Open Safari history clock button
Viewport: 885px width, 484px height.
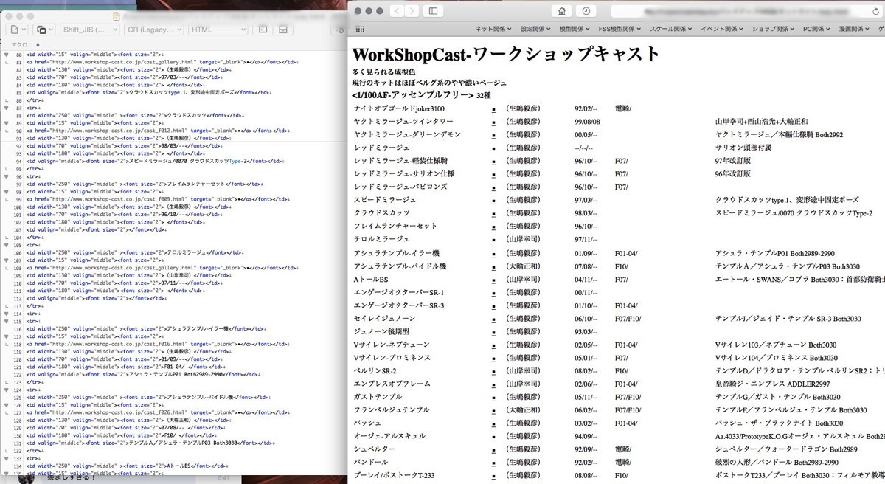tap(586, 11)
